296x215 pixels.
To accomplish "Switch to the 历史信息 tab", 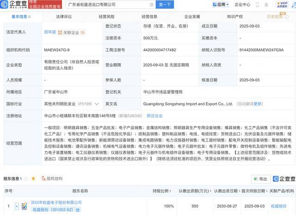I will pyautogui.click(x=275, y=17).
